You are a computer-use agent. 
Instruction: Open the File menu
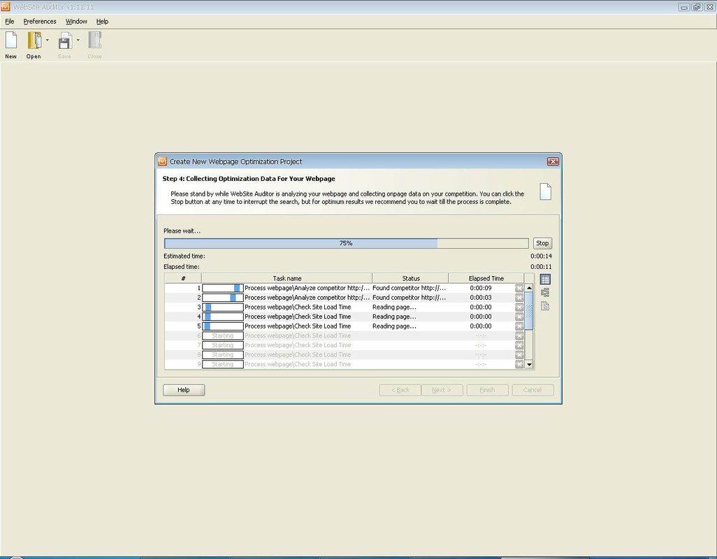(10, 22)
